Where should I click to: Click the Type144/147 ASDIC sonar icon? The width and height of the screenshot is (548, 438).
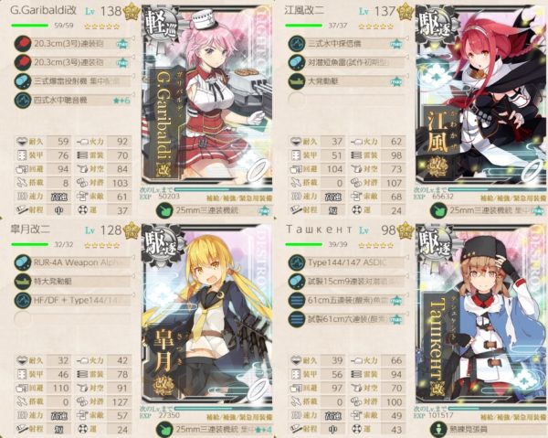point(297,262)
